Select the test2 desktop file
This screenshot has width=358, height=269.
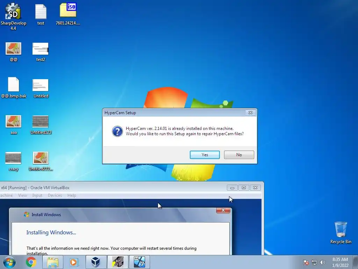point(41,52)
